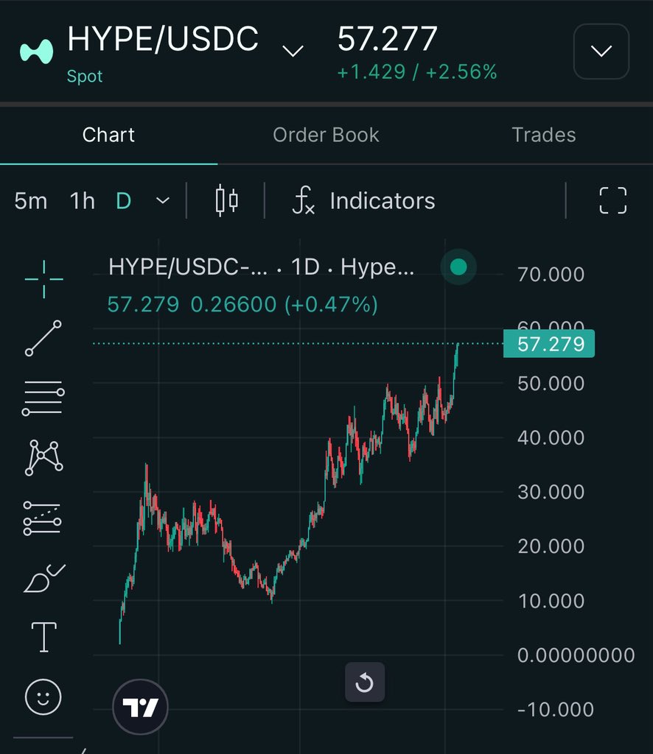
Task: Select the D daily timeframe
Action: (x=124, y=201)
